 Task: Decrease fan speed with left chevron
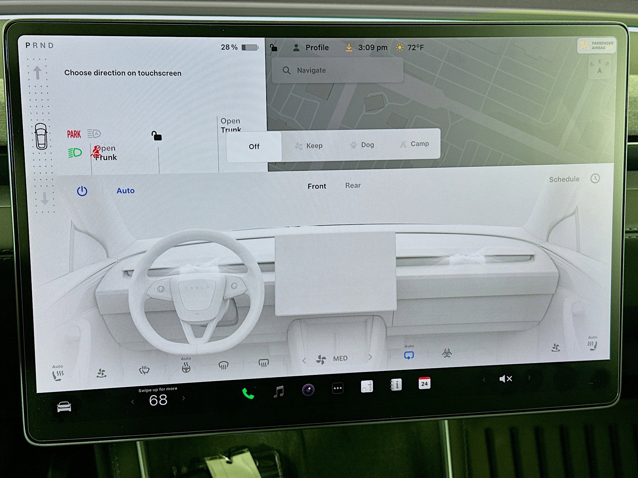304,360
